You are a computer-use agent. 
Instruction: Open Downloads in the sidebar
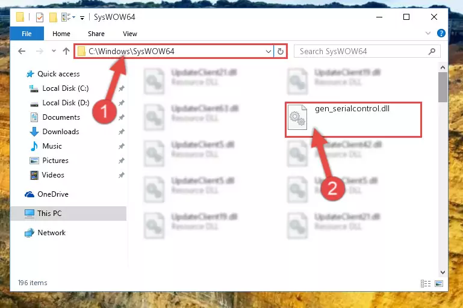point(61,132)
